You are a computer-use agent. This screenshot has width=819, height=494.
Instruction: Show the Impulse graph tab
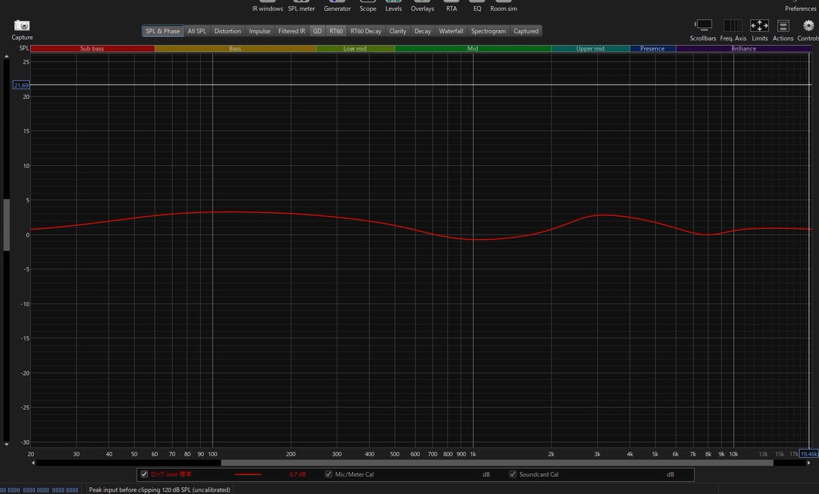pyautogui.click(x=259, y=31)
